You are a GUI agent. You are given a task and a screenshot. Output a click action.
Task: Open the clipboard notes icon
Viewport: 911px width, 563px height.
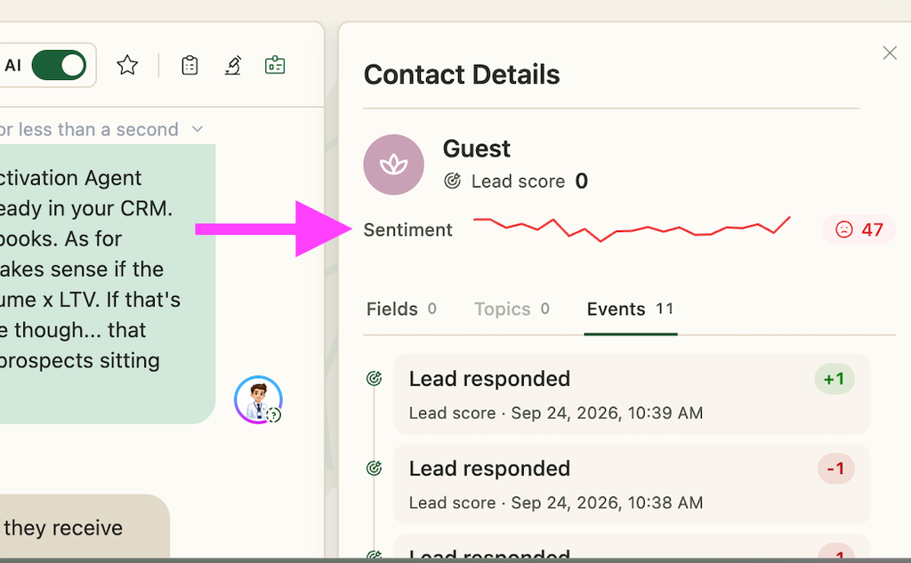tap(190, 66)
